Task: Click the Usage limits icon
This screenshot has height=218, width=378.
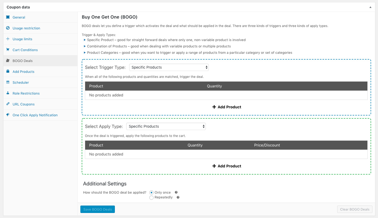Action: click(8, 39)
